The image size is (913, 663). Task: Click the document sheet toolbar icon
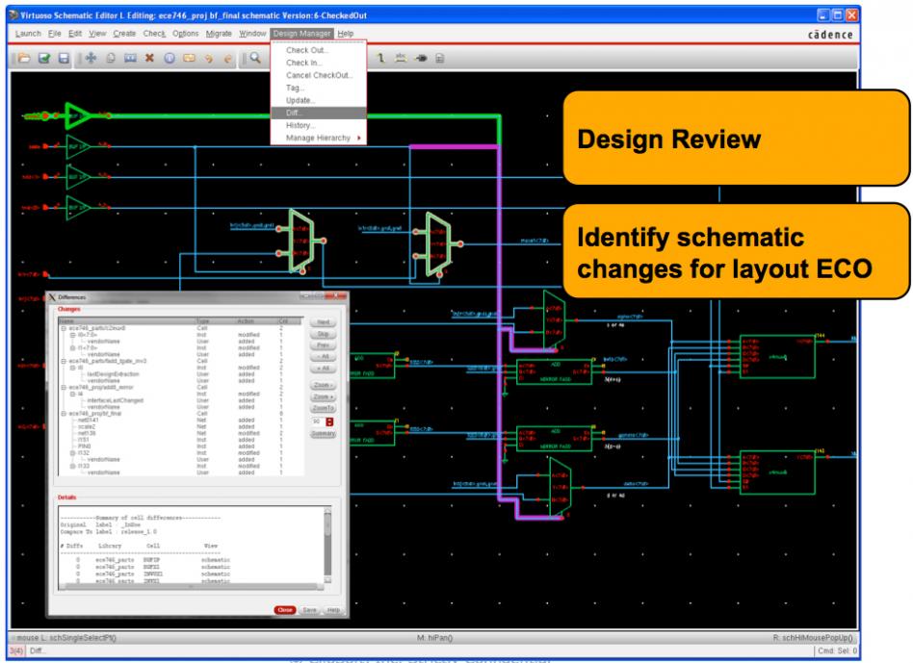point(440,58)
